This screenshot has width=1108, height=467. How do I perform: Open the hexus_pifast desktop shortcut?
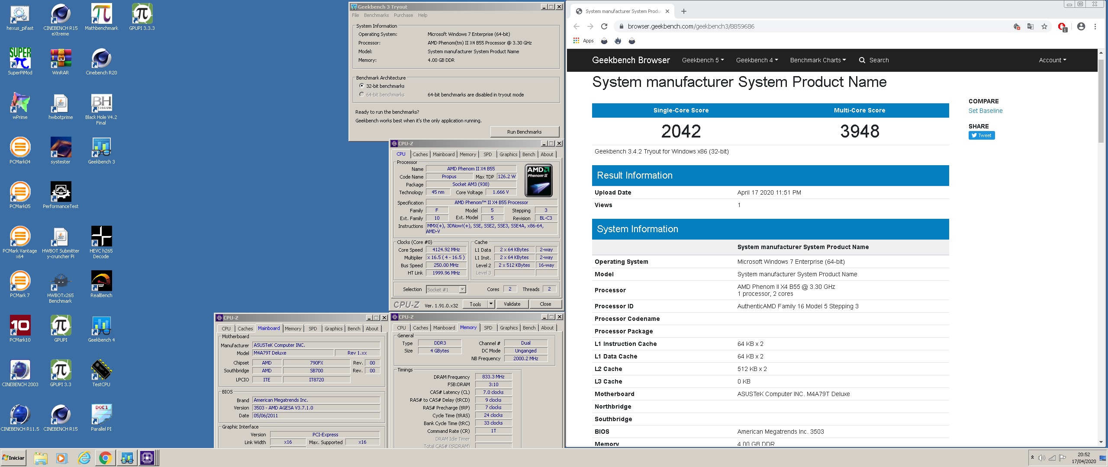point(20,18)
